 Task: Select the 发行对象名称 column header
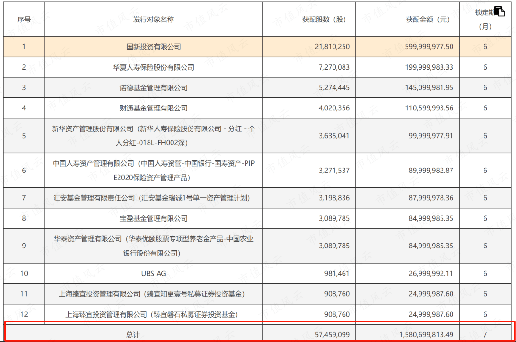pos(153,20)
